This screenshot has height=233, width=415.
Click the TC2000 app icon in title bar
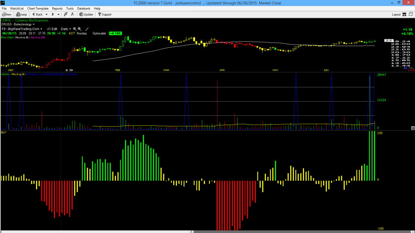pos(3,3)
